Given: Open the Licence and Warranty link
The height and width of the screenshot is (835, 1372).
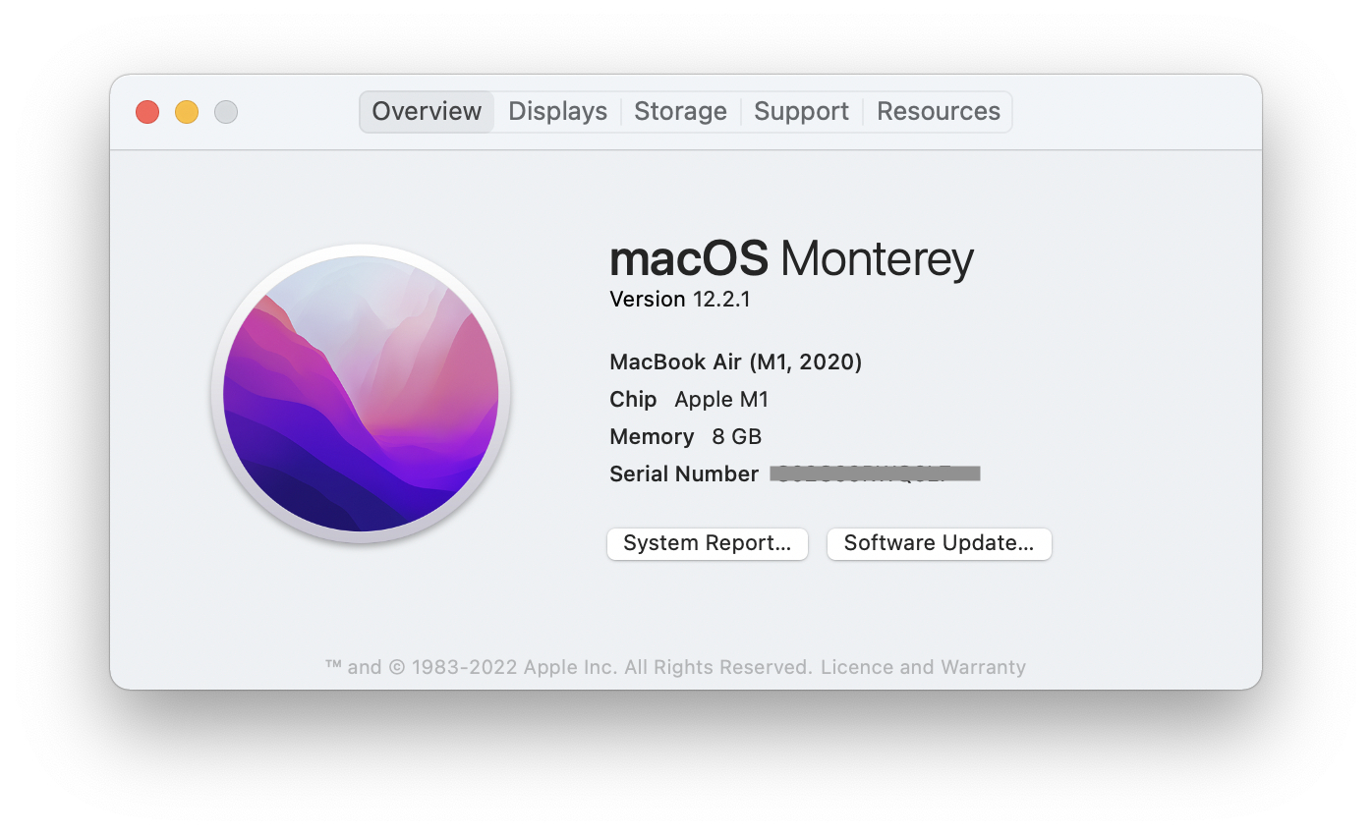Looking at the screenshot, I should pos(923,667).
